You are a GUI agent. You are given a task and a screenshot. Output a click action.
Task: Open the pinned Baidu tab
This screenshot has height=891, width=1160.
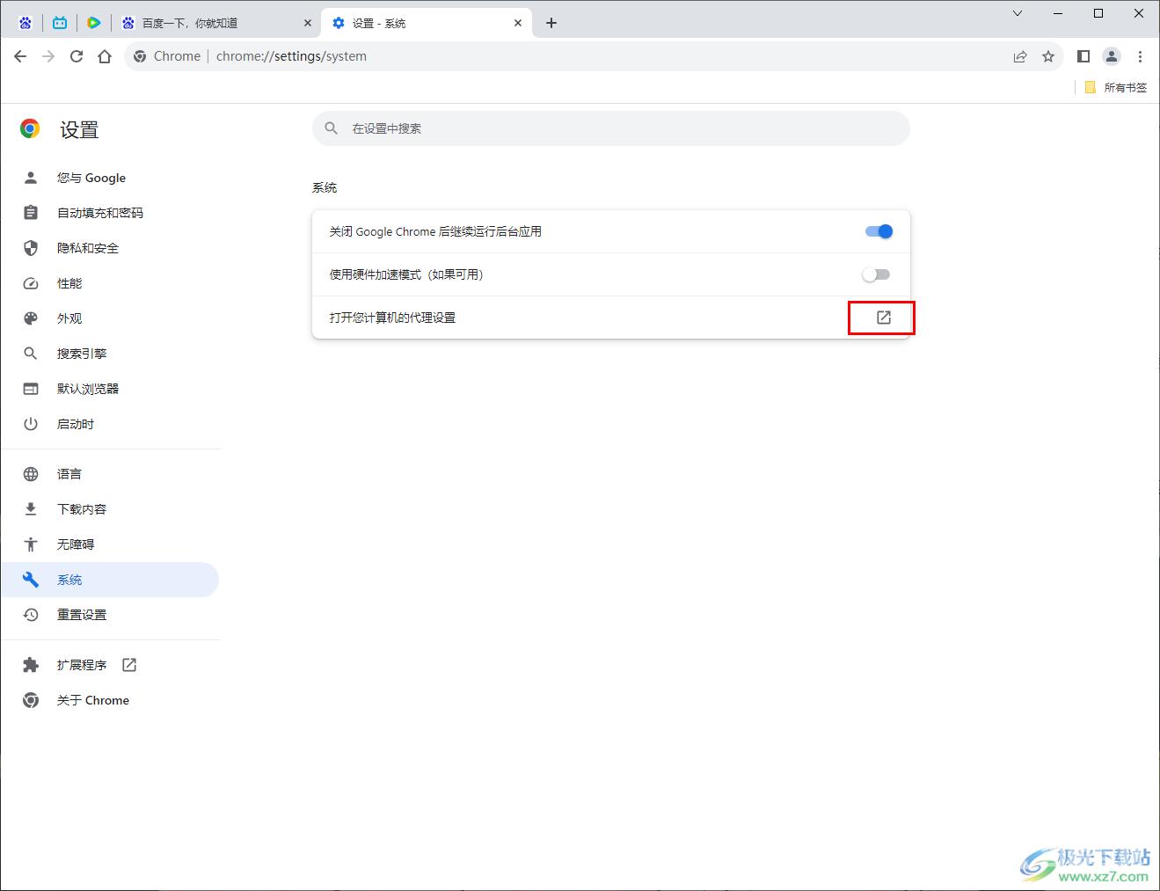point(26,23)
